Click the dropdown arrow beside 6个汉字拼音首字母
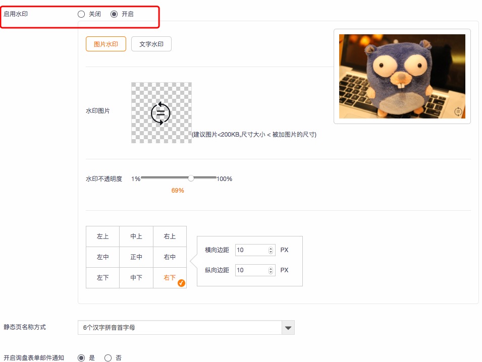 (288, 328)
